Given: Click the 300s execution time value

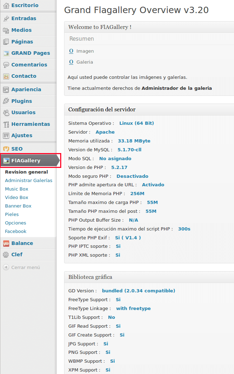Looking at the screenshot, I should (184, 229).
